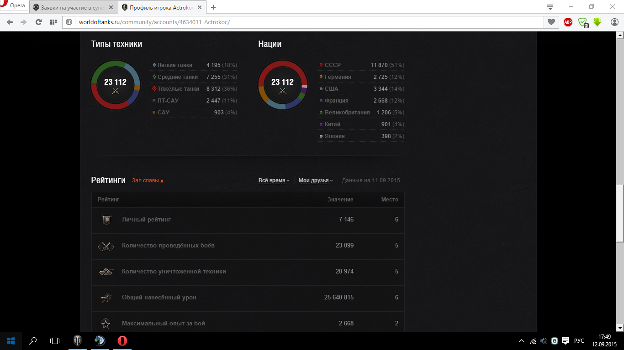Click the США nation entry

tap(361, 89)
